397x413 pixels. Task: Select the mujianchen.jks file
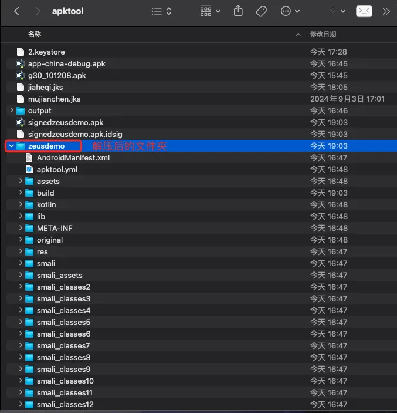click(54, 99)
